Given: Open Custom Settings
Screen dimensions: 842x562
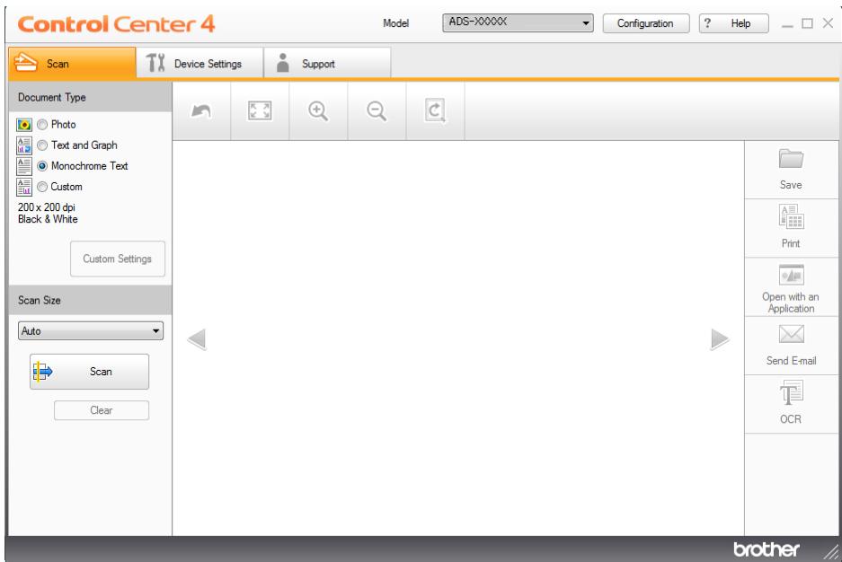Looking at the screenshot, I should pos(118,259).
